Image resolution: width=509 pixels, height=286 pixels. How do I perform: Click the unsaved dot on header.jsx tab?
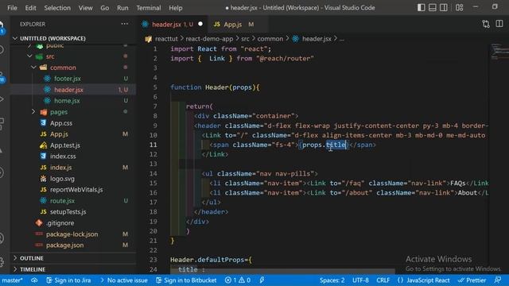pos(200,24)
